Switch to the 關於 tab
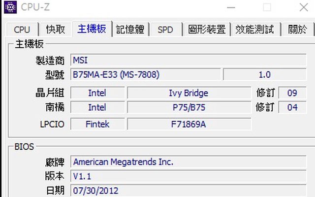The width and height of the screenshot is (315, 197). [x=298, y=30]
